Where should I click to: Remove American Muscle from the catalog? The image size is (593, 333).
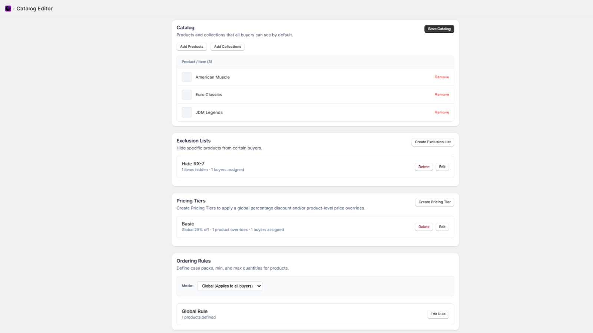coord(442,77)
